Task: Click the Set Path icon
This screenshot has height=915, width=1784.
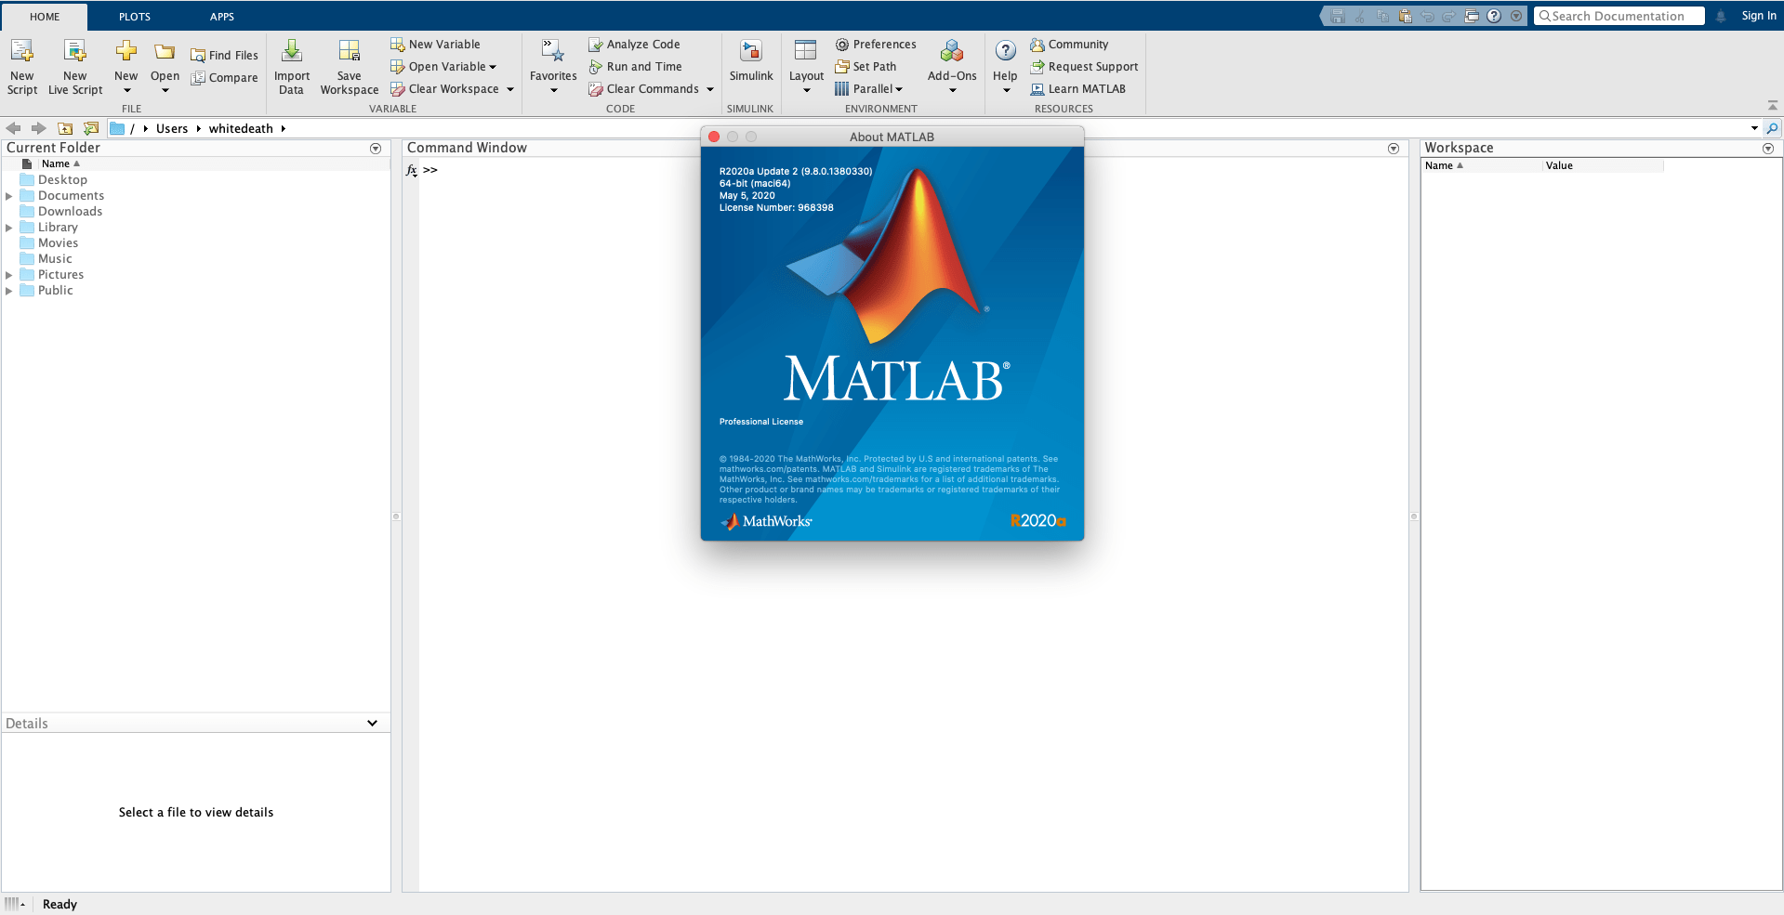Action: pyautogui.click(x=866, y=66)
